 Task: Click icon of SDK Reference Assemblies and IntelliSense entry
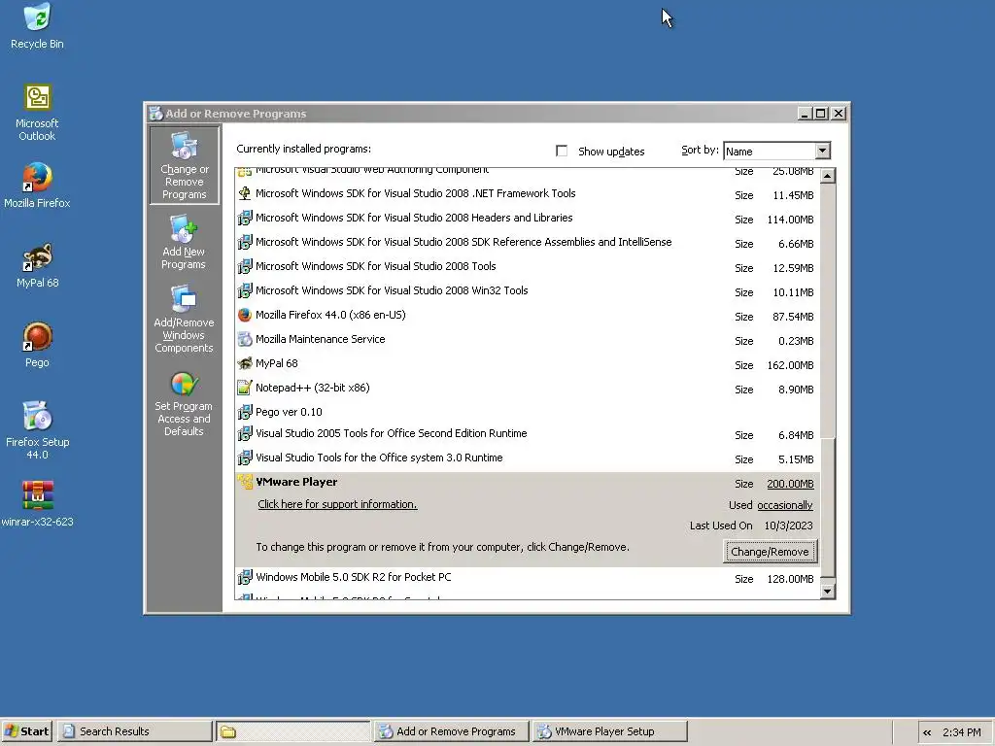click(x=244, y=242)
